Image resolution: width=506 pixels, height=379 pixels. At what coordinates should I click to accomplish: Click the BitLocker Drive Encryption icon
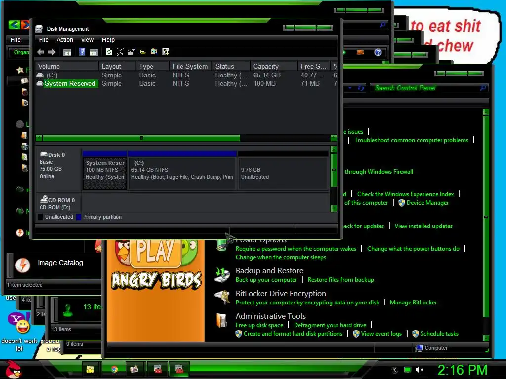222,297
